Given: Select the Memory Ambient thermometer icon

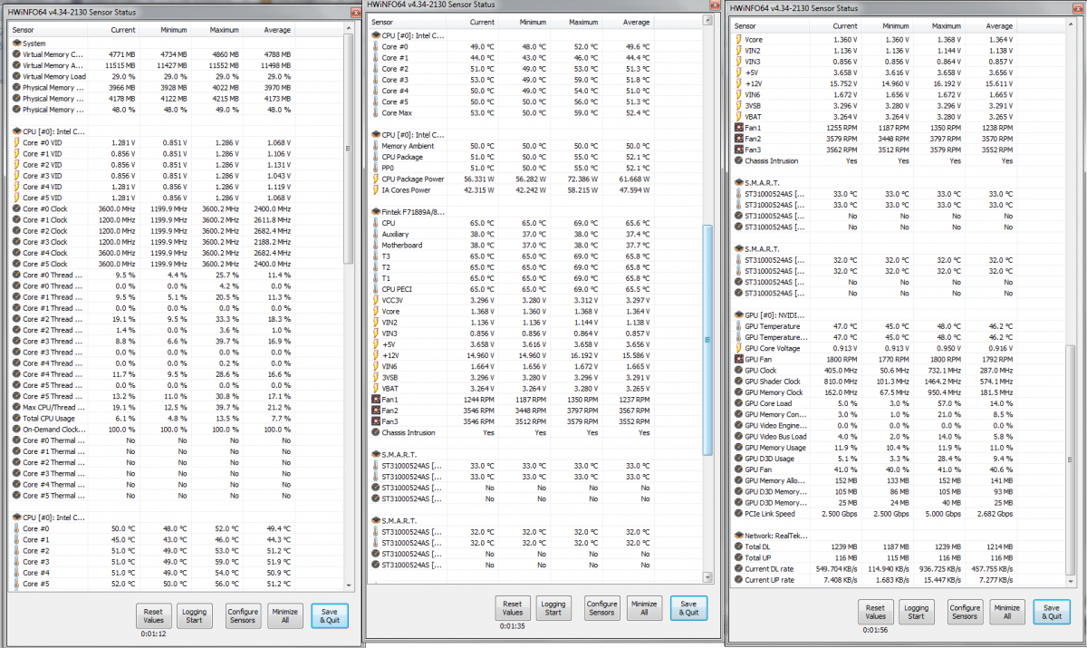Looking at the screenshot, I should (x=376, y=146).
